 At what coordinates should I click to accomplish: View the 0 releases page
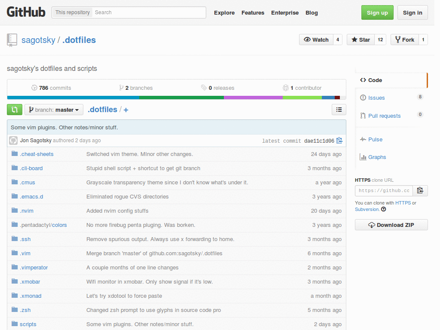[218, 88]
